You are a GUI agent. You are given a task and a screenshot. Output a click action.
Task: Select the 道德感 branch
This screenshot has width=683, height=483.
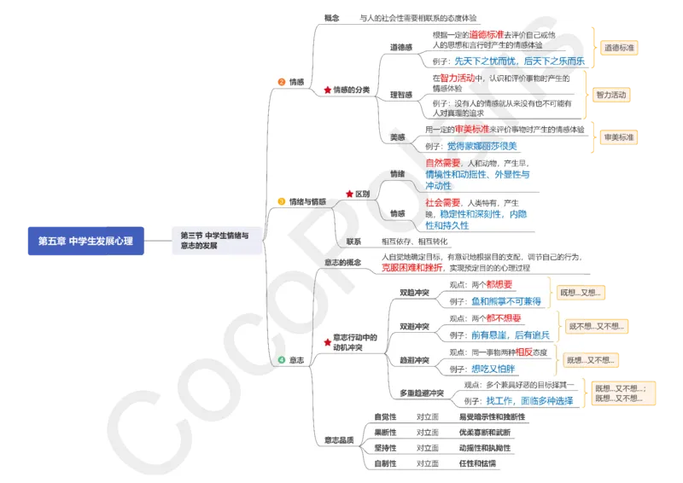click(401, 47)
